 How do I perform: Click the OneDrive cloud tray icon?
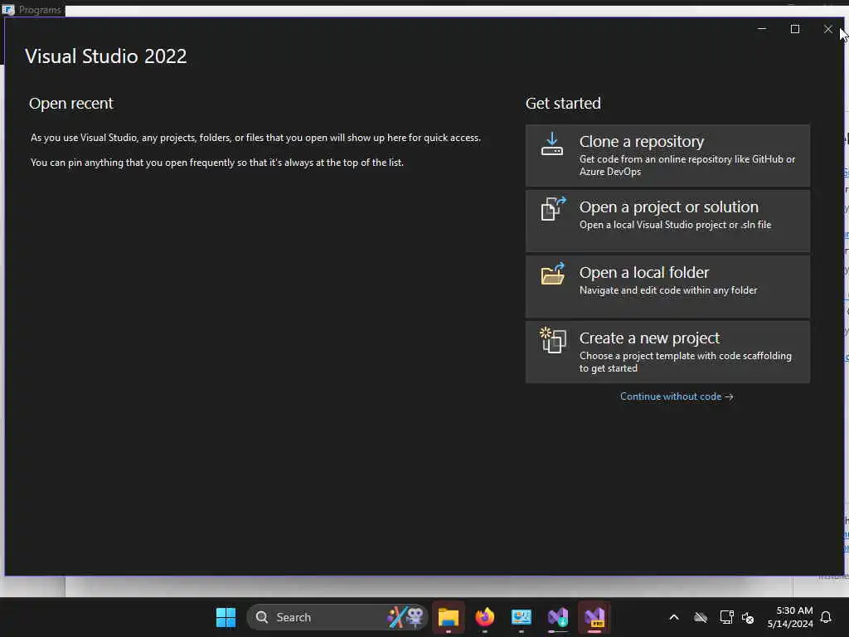701,617
